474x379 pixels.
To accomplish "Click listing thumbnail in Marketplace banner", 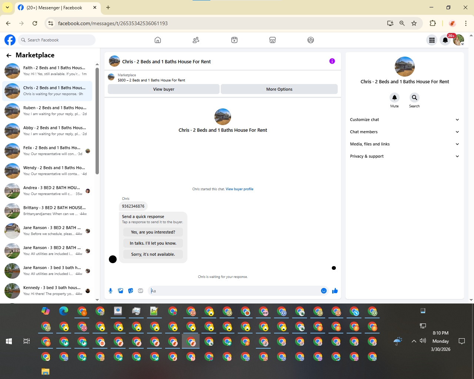I will 111,77.
